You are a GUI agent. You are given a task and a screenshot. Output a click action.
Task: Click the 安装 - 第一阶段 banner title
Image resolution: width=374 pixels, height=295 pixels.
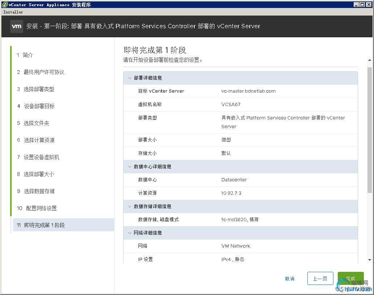pyautogui.click(x=143, y=26)
